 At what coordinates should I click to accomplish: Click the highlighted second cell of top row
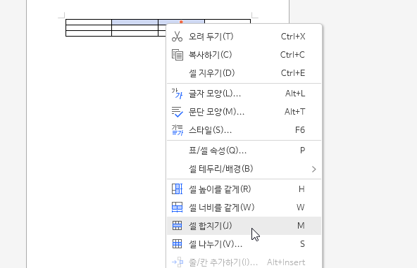pos(135,22)
